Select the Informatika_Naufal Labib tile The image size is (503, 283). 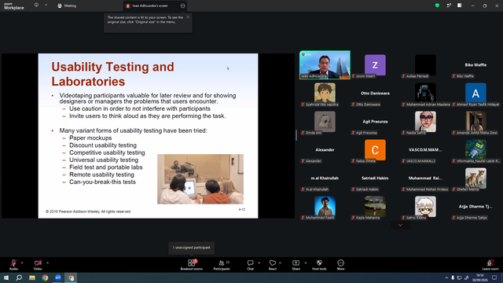(475, 150)
